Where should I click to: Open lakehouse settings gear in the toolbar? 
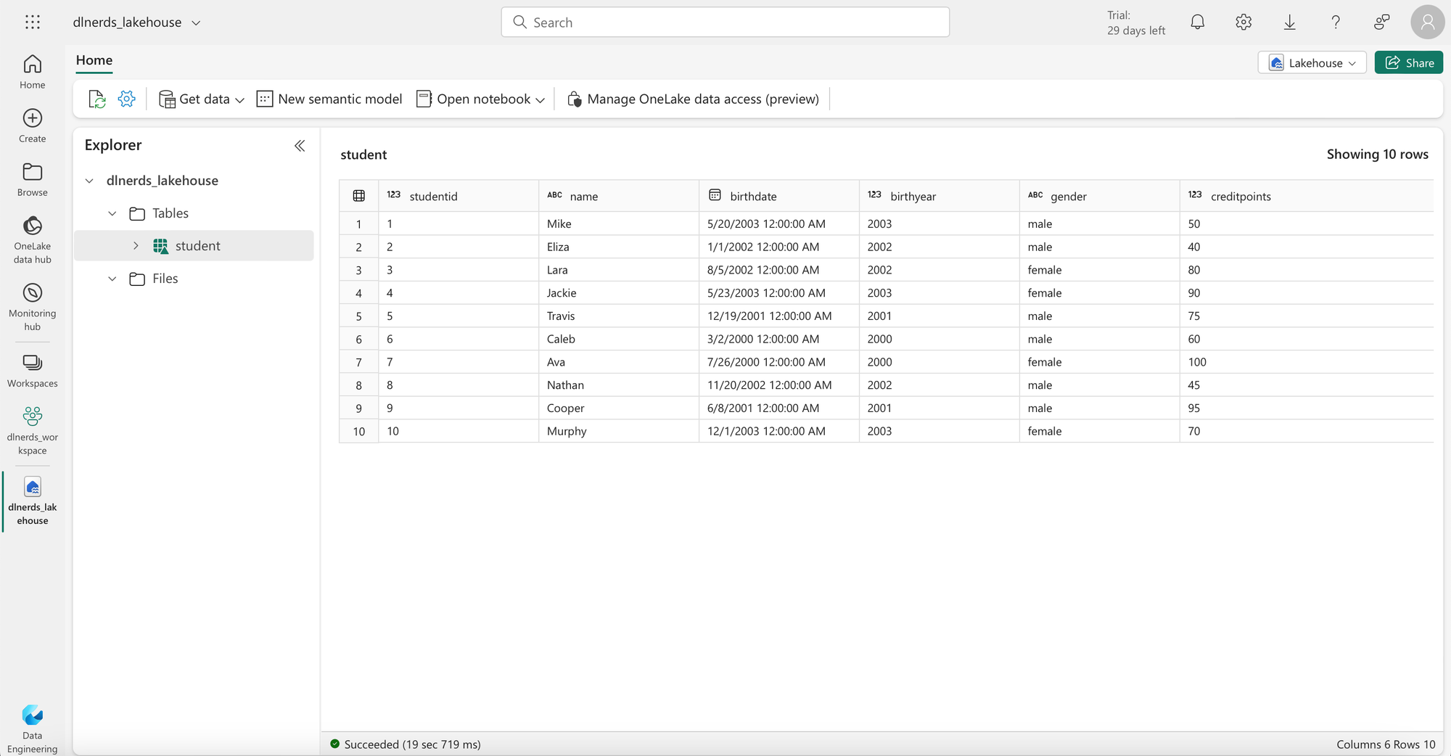tap(127, 99)
